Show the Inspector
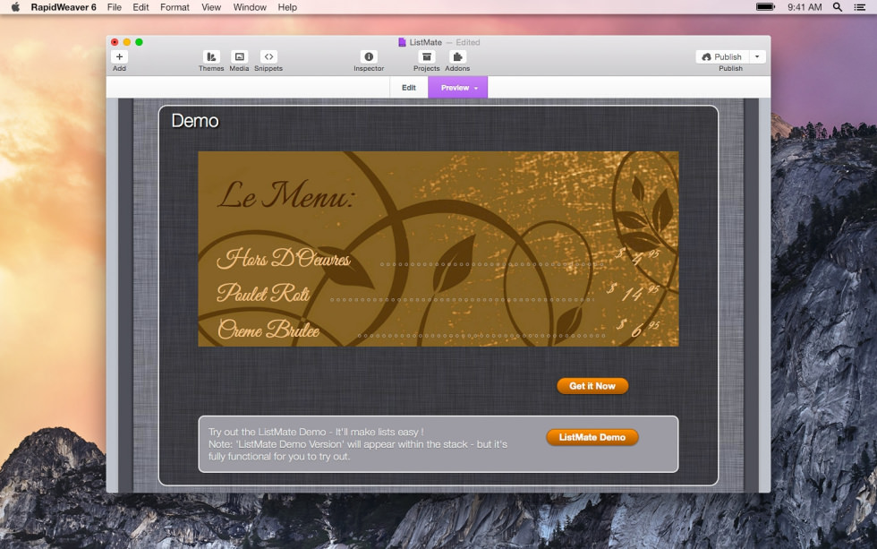 coord(369,56)
